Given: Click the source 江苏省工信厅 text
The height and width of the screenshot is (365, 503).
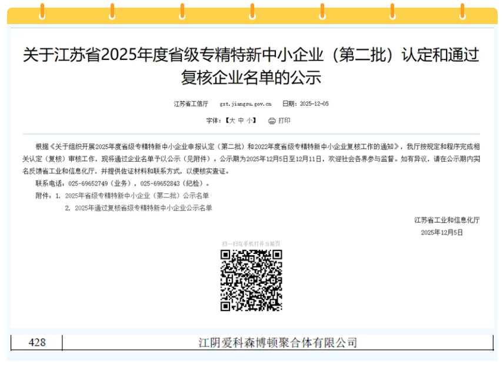Looking at the screenshot, I should (191, 104).
